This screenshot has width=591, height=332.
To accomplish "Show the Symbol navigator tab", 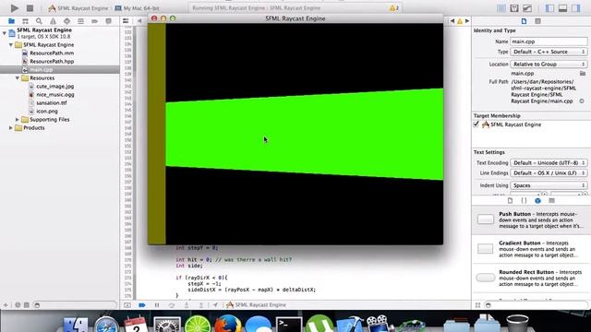I will coord(25,21).
